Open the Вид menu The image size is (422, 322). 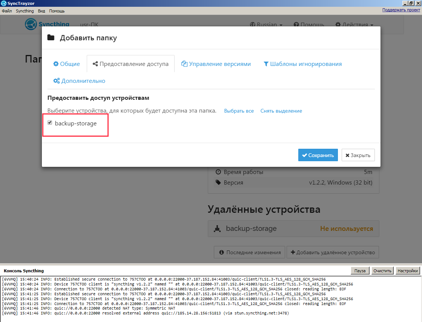point(41,11)
